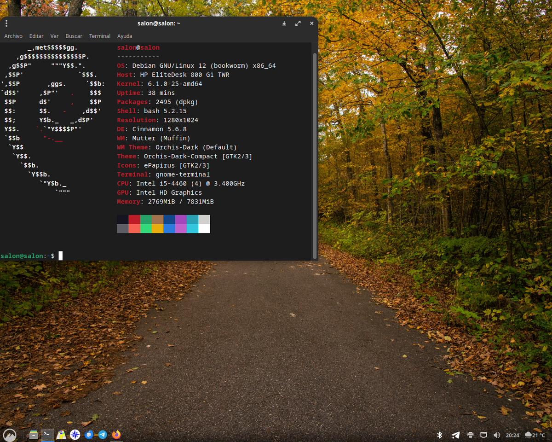Viewport: 552px width, 442px height.
Task: Open the Cinnamon mountain start menu
Action: click(x=10, y=435)
